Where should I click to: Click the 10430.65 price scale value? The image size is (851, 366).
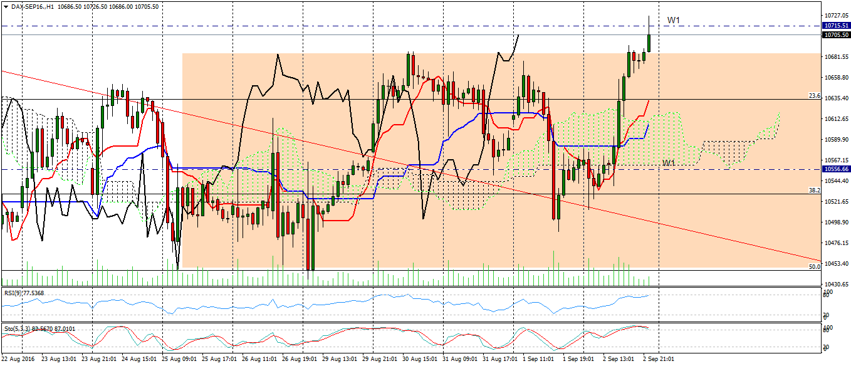point(837,284)
